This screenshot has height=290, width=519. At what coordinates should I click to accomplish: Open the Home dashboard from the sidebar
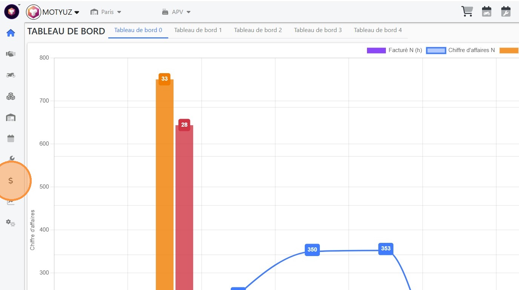(11, 33)
